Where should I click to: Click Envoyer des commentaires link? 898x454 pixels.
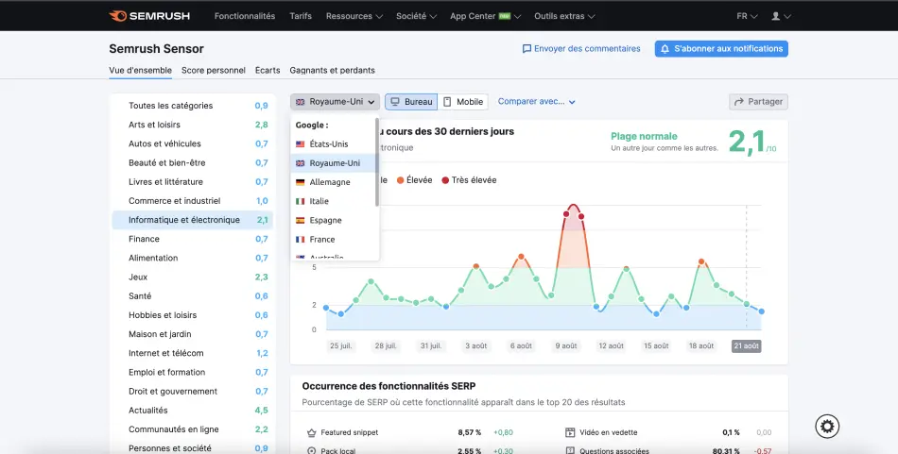pyautogui.click(x=581, y=49)
